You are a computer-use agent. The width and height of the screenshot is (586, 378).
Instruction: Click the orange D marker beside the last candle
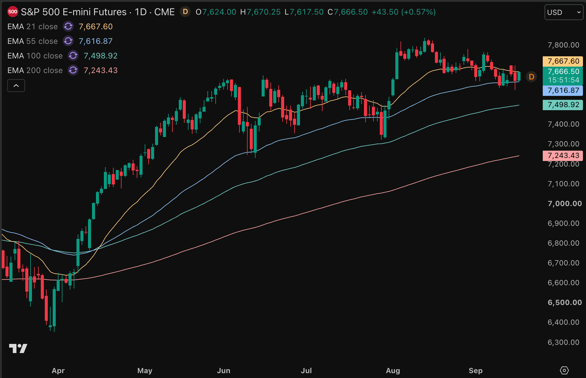pos(531,77)
